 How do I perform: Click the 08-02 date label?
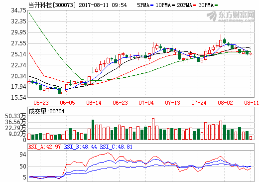225,103
